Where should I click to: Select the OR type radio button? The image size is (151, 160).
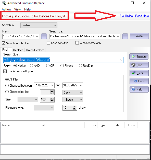pyautogui.click(x=48, y=66)
